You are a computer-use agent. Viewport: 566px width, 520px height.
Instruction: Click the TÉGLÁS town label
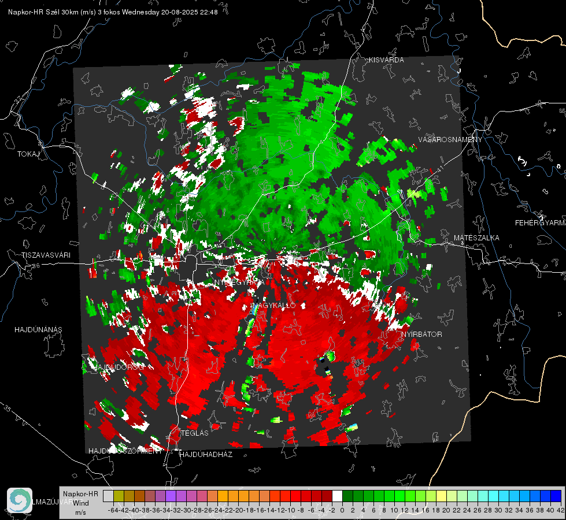pyautogui.click(x=195, y=433)
